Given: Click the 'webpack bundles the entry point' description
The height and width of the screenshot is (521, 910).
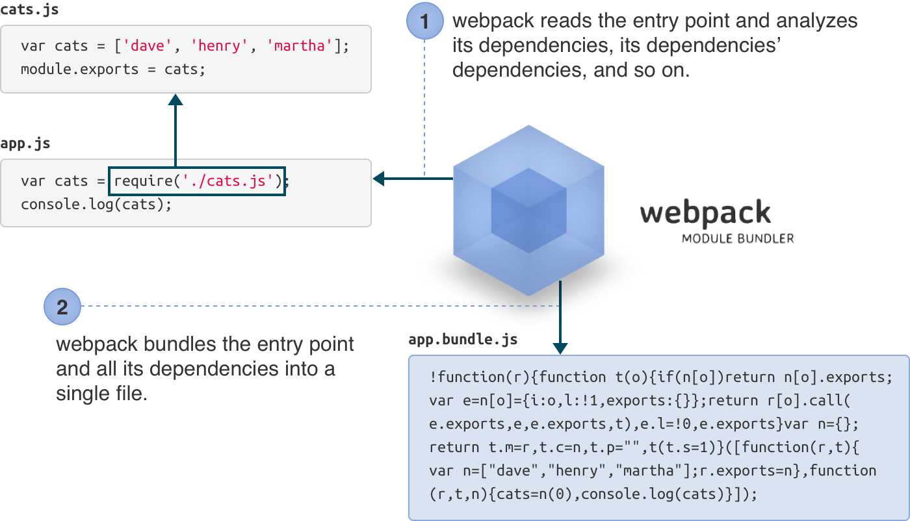Looking at the screenshot, I should [x=205, y=368].
